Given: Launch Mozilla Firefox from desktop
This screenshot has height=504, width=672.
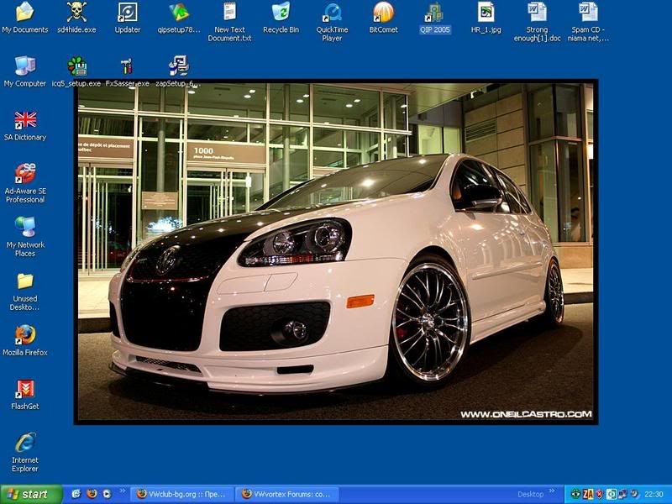Looking at the screenshot, I should coord(25,335).
